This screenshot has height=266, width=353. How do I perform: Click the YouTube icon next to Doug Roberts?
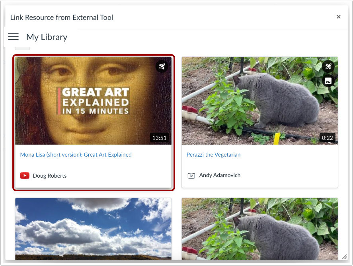click(x=25, y=176)
